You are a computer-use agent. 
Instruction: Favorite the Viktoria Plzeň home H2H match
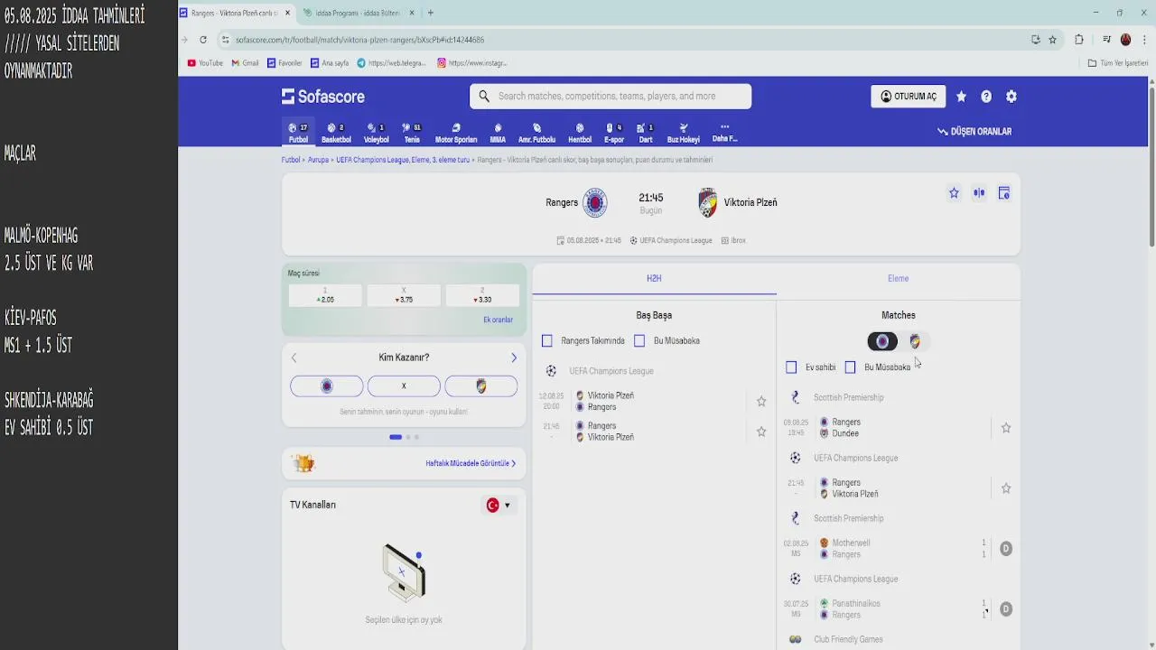[x=761, y=402]
